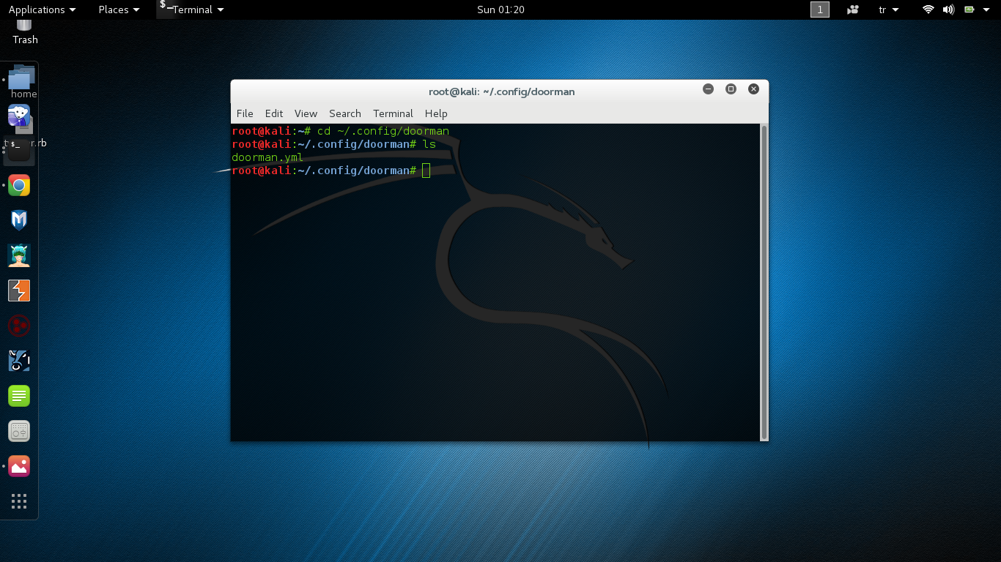Open the Places menu
The image size is (1001, 562).
coord(119,10)
